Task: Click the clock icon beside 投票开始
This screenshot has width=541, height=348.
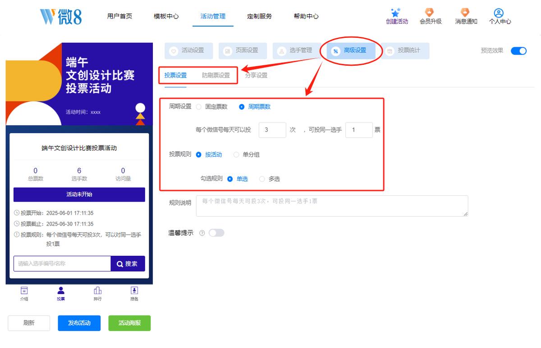Action: [17, 213]
